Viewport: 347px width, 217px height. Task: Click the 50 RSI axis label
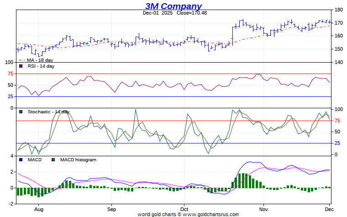point(11,85)
